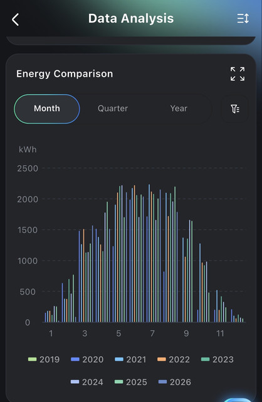Toggle the 2026 legend series

175,382
